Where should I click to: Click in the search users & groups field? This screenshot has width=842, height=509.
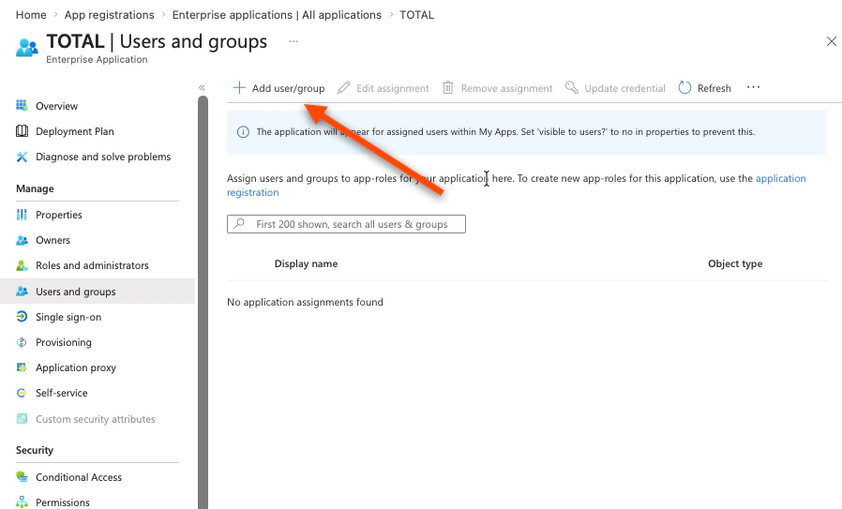pos(346,224)
